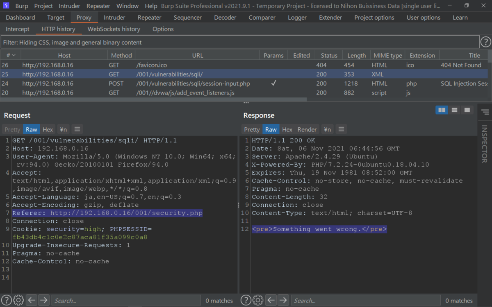Switch Response view to Hex
This screenshot has width=492, height=307.
pos(287,129)
